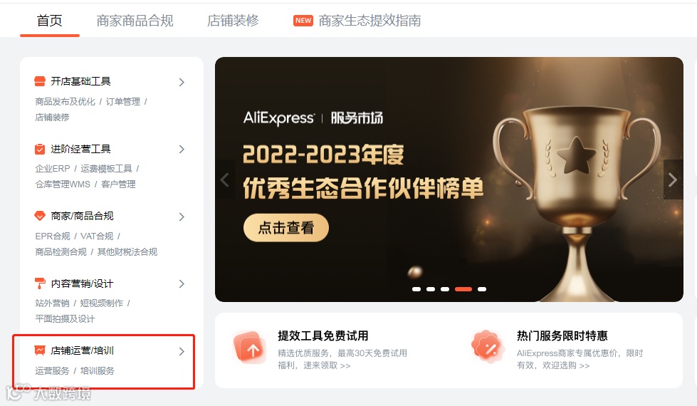Open the VAT合规 link
This screenshot has width=697, height=406.
97,236
